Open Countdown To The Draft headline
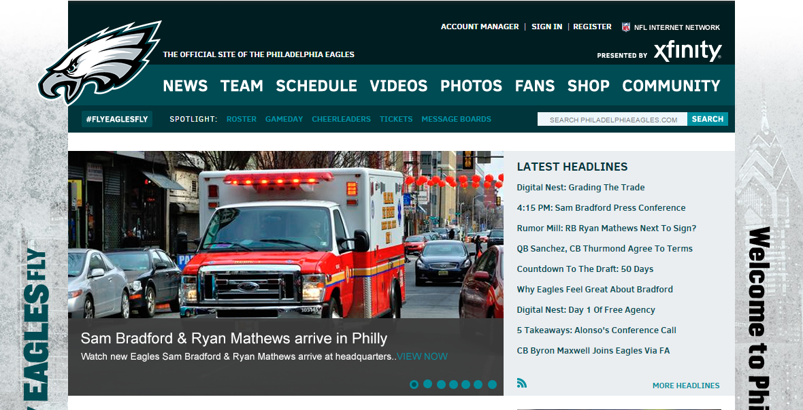 point(585,269)
